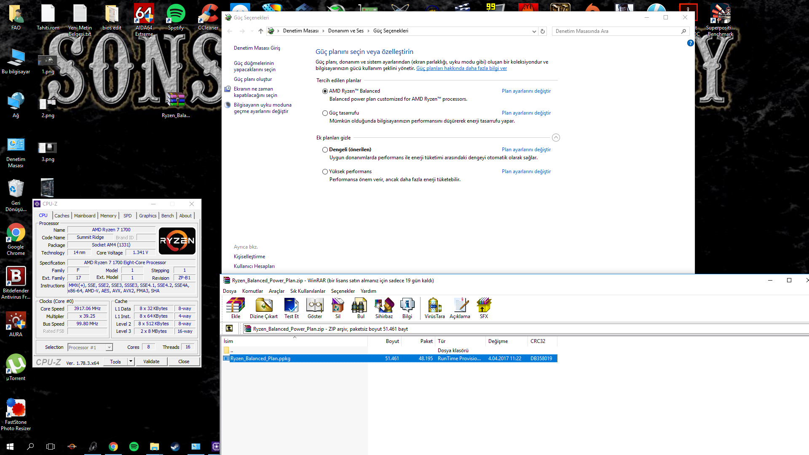The height and width of the screenshot is (455, 809).
Task: Open the recent locations dropdown near back/forward
Action: [252, 31]
